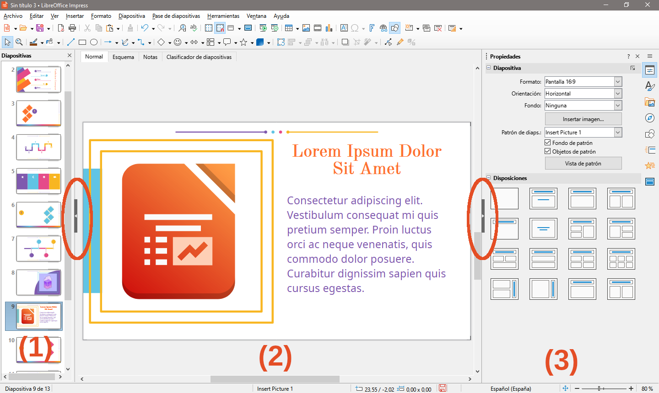The image size is (659, 393).
Task: Open the Save button dropdown arrow
Action: [49, 28]
